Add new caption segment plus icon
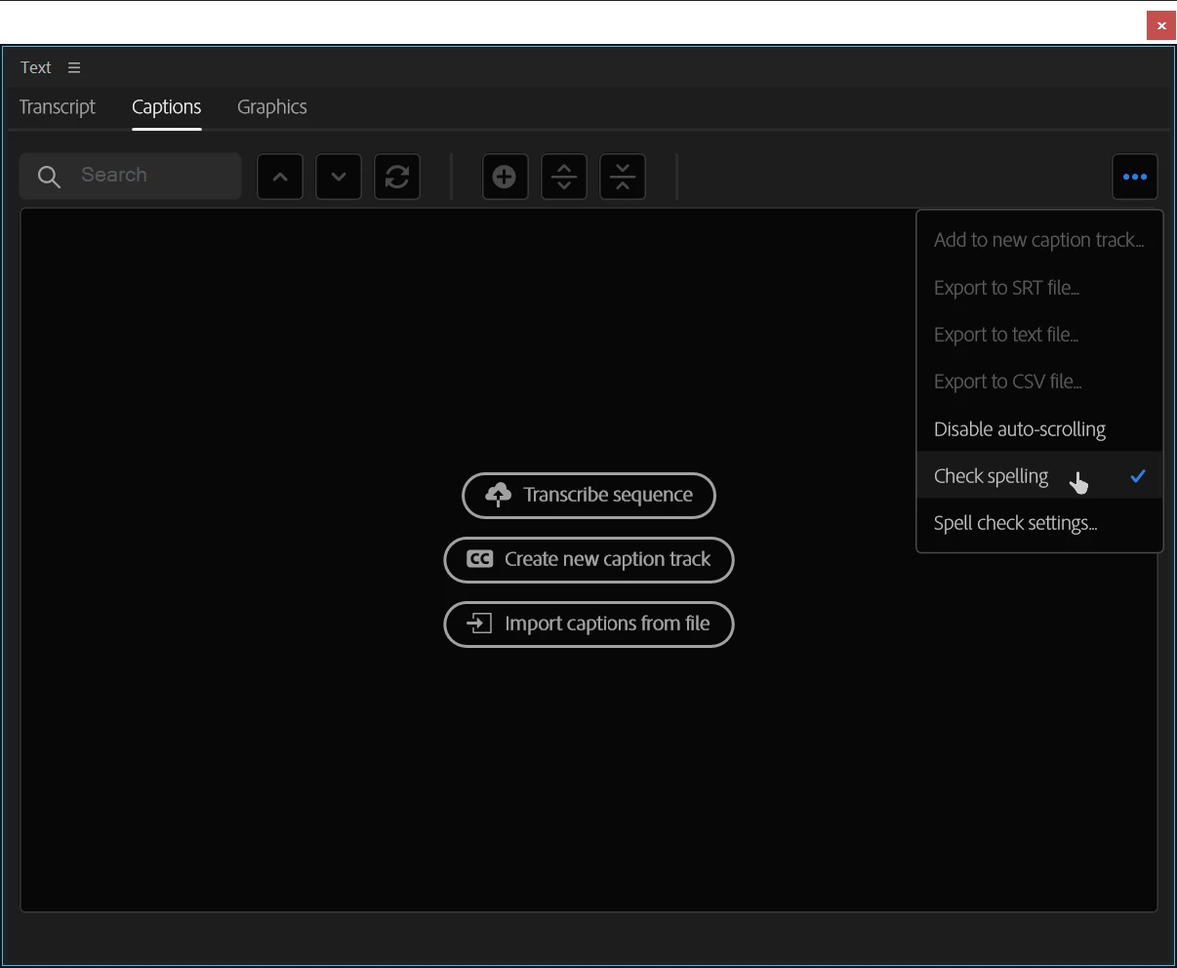 [x=505, y=177]
